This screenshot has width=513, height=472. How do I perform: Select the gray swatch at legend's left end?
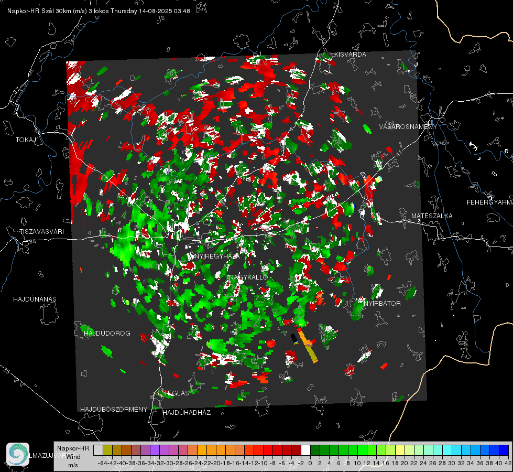point(98,450)
